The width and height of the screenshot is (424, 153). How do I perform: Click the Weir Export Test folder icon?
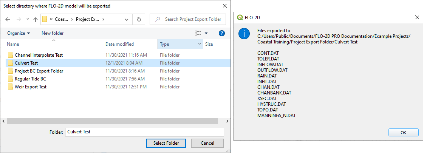[x=10, y=87]
